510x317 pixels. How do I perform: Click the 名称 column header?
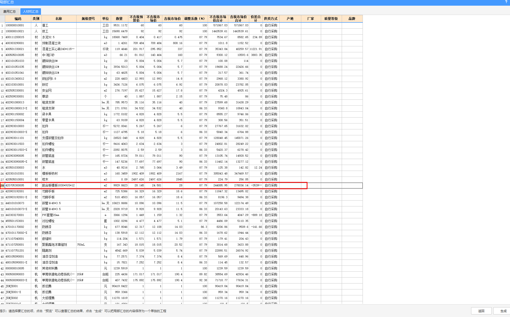(x=59, y=19)
